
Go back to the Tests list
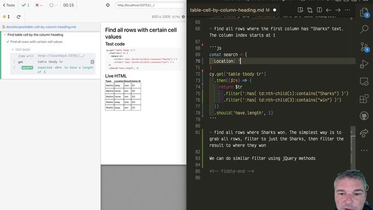[9, 5]
